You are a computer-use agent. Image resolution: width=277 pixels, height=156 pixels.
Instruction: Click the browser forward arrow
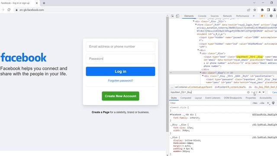(3, 10)
